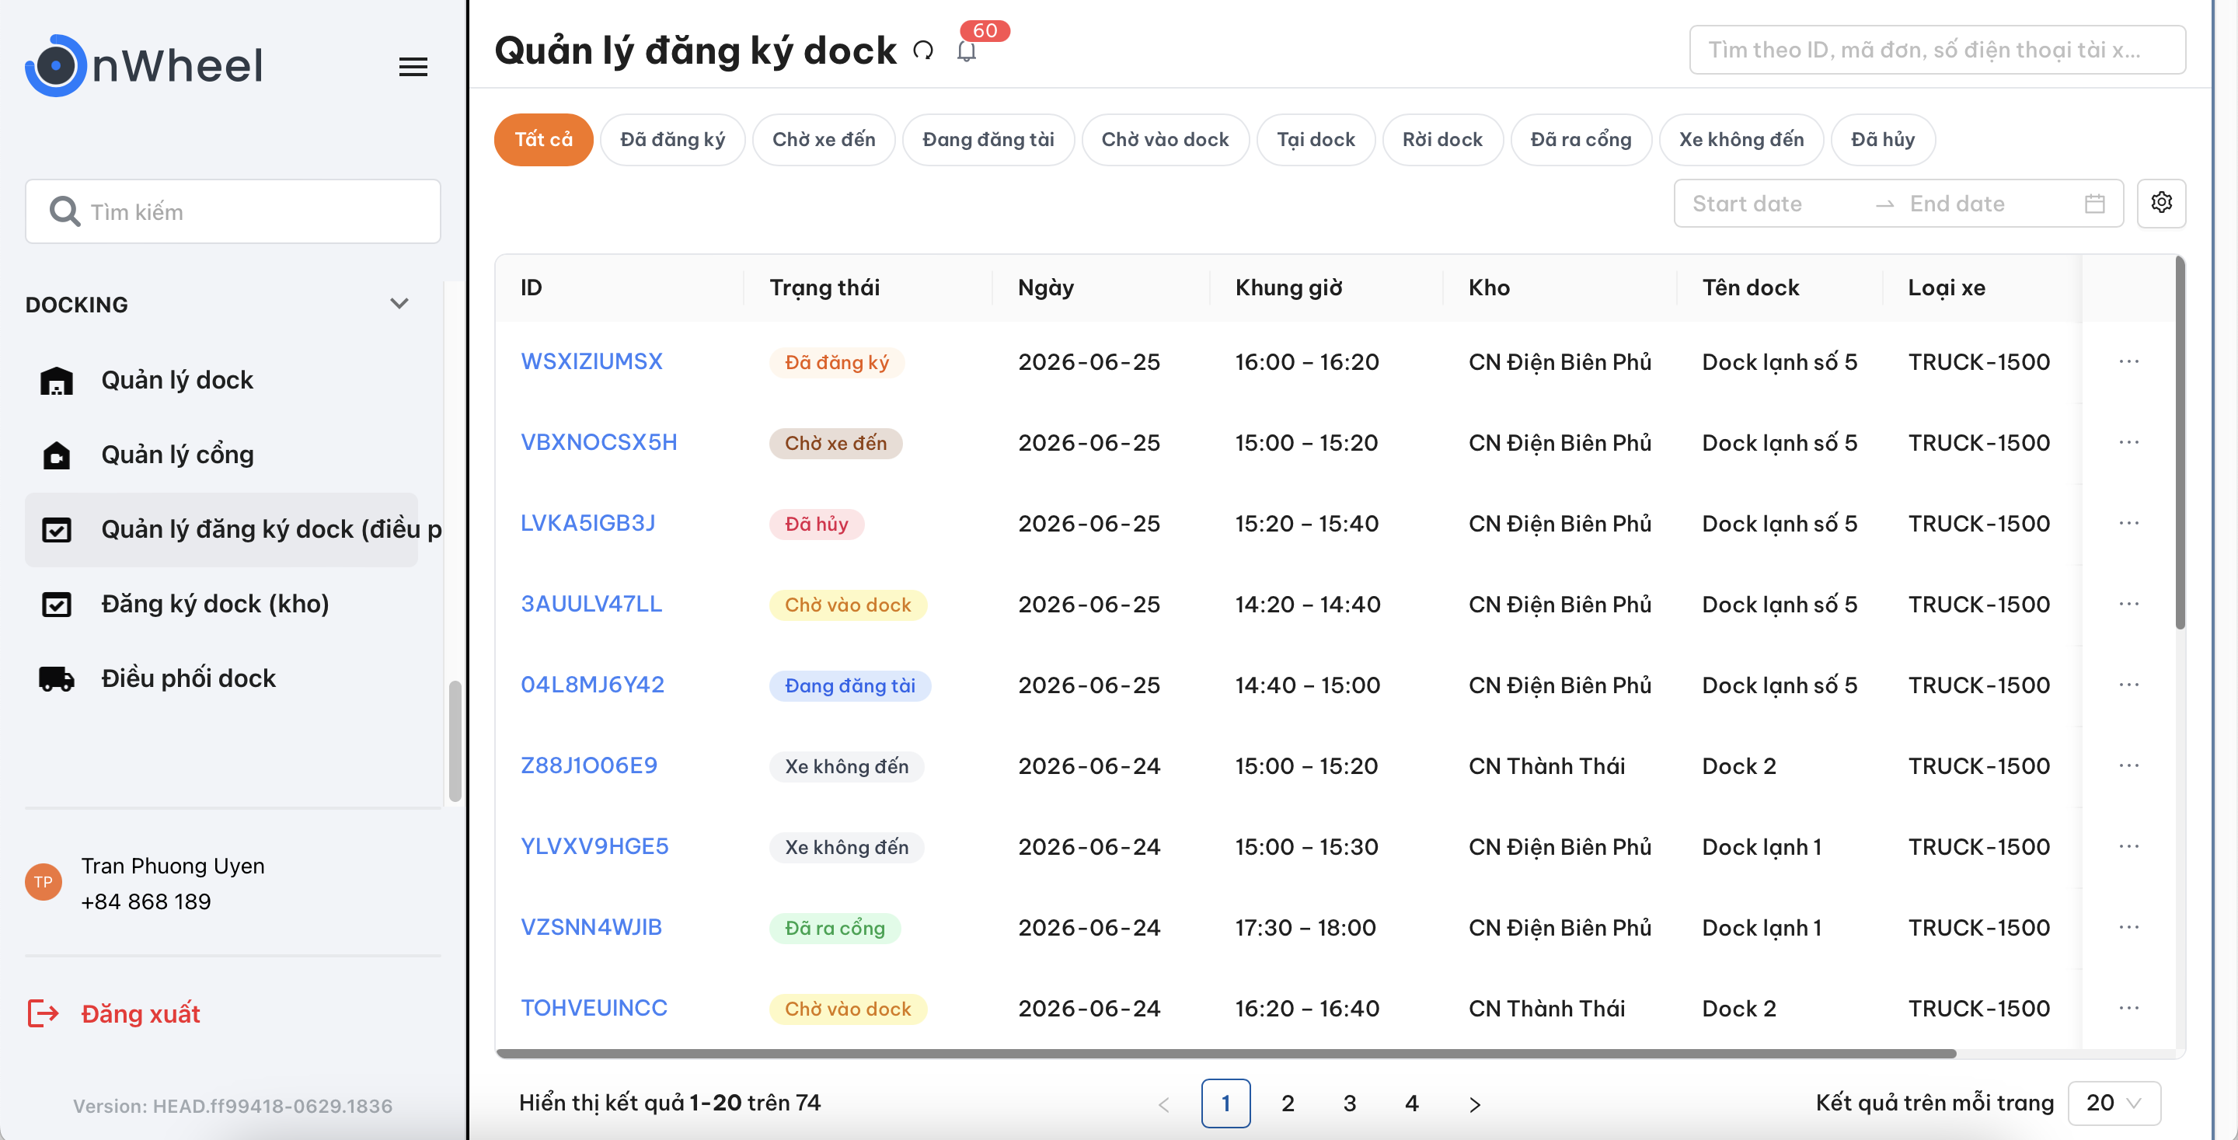The width and height of the screenshot is (2238, 1140).
Task: Click the search magnifier icon in sidebar
Action: pos(64,211)
